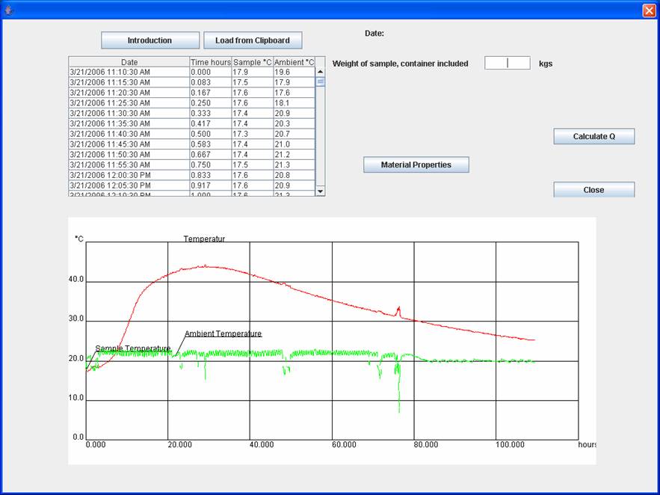Open the Introduction button
This screenshot has height=495, width=660.
click(150, 40)
